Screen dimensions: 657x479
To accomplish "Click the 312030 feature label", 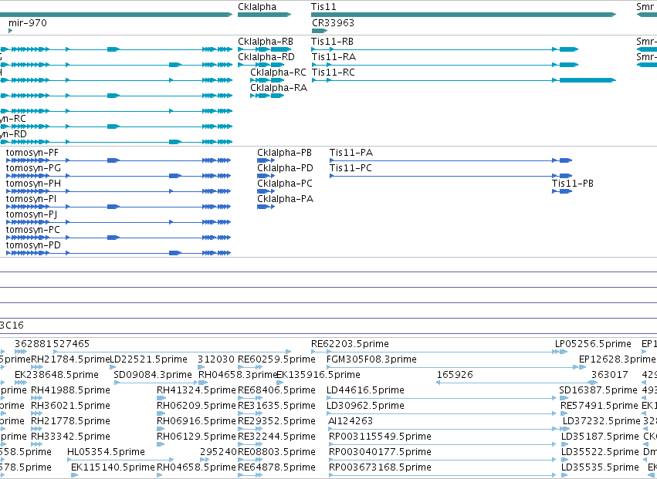I will click(x=216, y=359).
